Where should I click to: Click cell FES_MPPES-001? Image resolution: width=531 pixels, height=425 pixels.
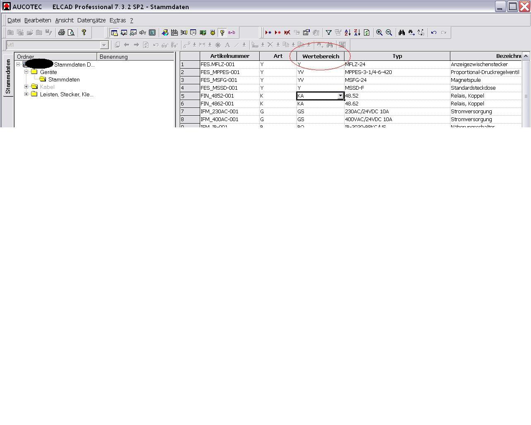coord(230,72)
